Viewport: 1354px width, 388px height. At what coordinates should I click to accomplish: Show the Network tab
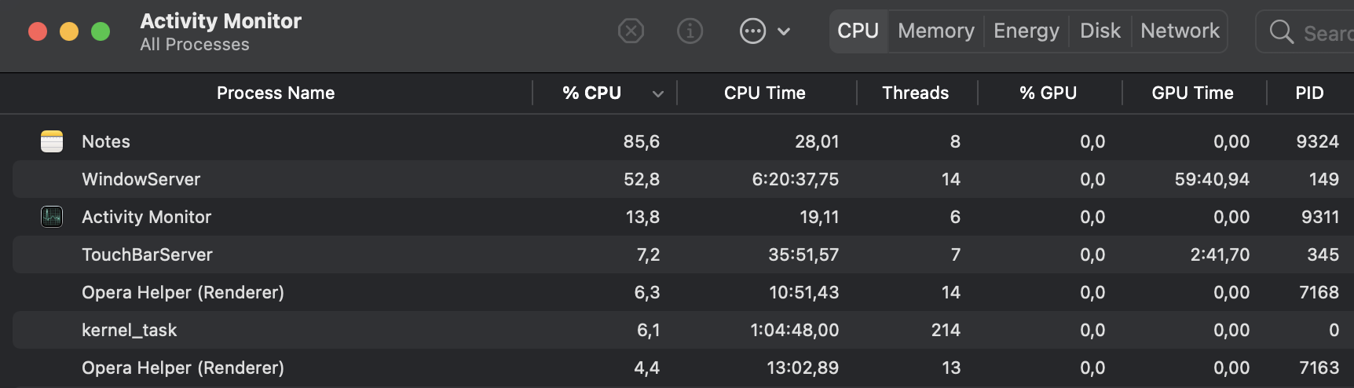point(1180,31)
